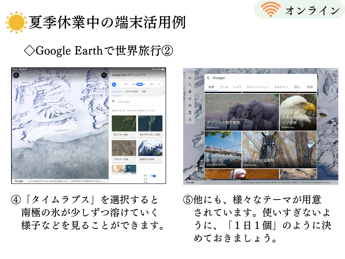Open the three-dot menu on timelapse map
Image resolution: width=345 pixels, height=259 pixels.
104,75
